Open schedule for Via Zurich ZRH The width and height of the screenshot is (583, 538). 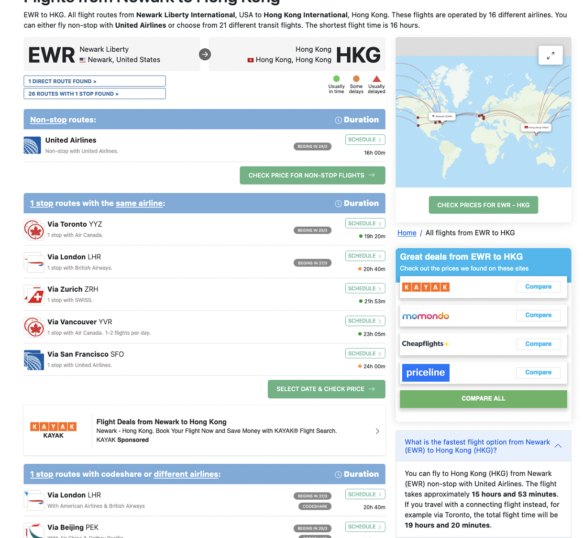[x=365, y=288]
